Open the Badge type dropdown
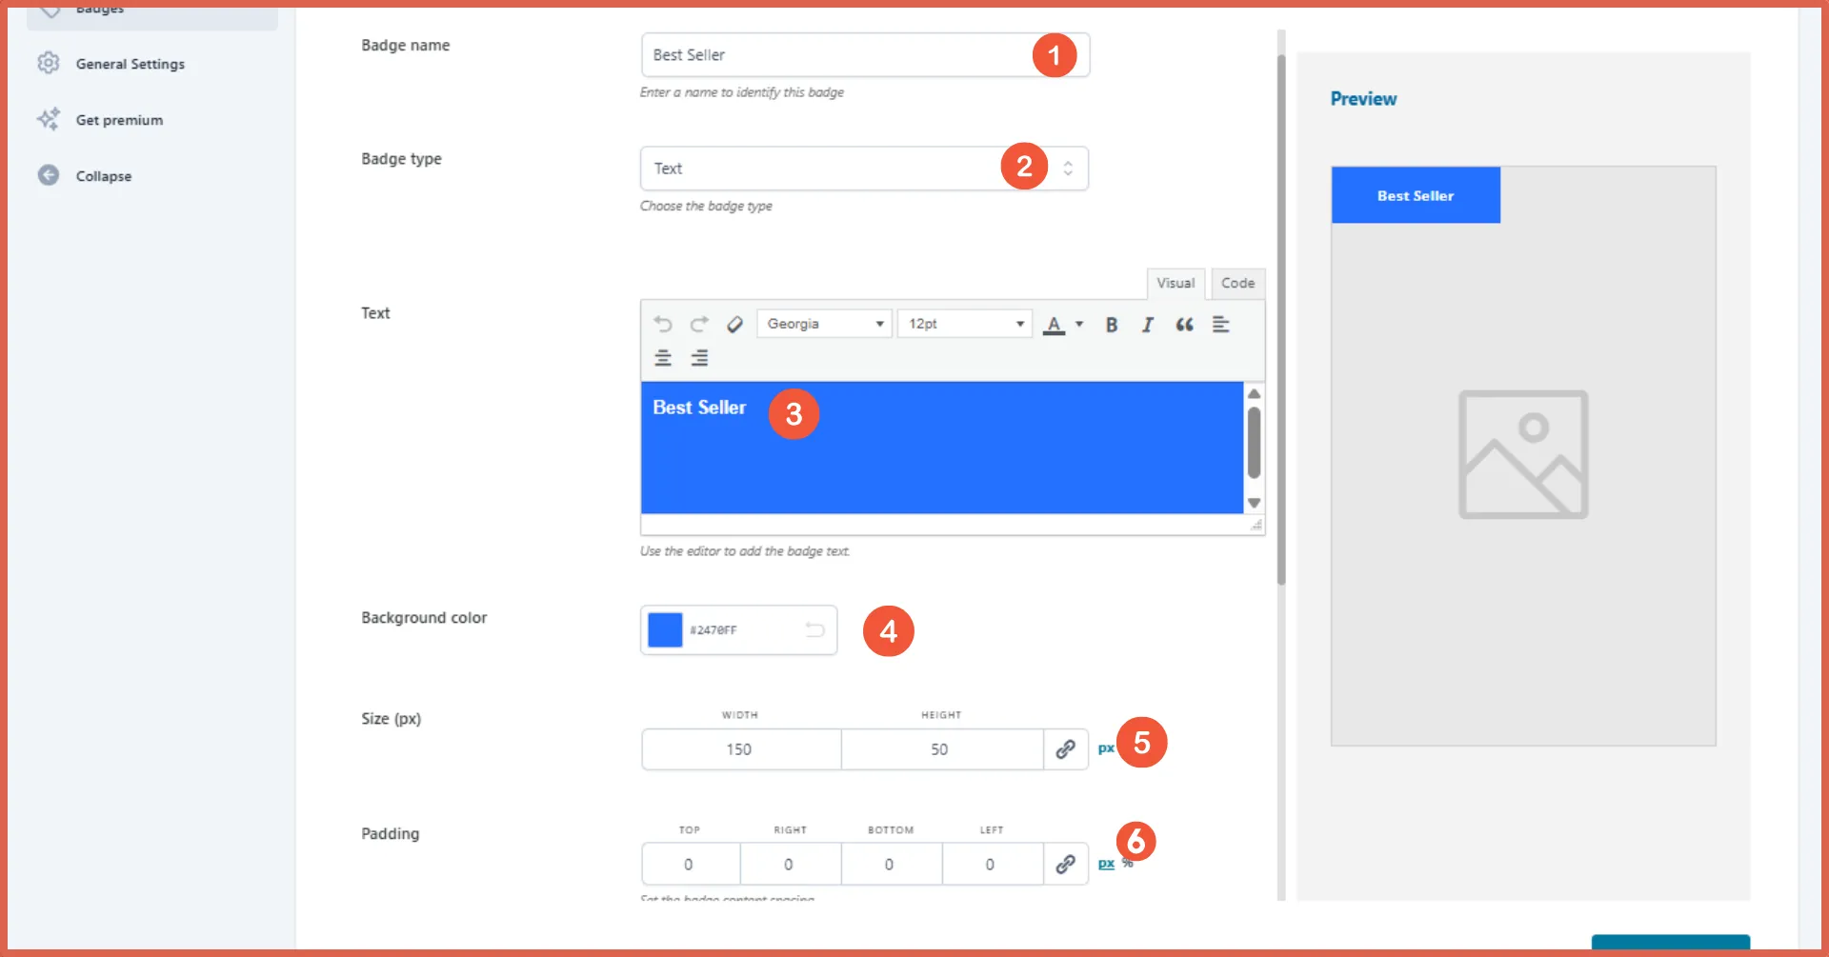Screen dimensions: 1829x957 click(863, 169)
